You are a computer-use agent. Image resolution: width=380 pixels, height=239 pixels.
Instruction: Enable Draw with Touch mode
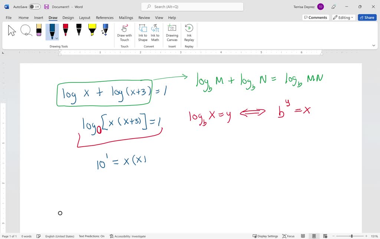tap(124, 33)
